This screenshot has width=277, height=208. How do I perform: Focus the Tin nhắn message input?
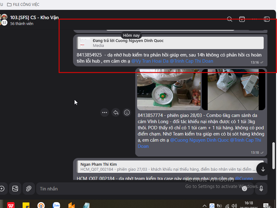(x=138, y=189)
